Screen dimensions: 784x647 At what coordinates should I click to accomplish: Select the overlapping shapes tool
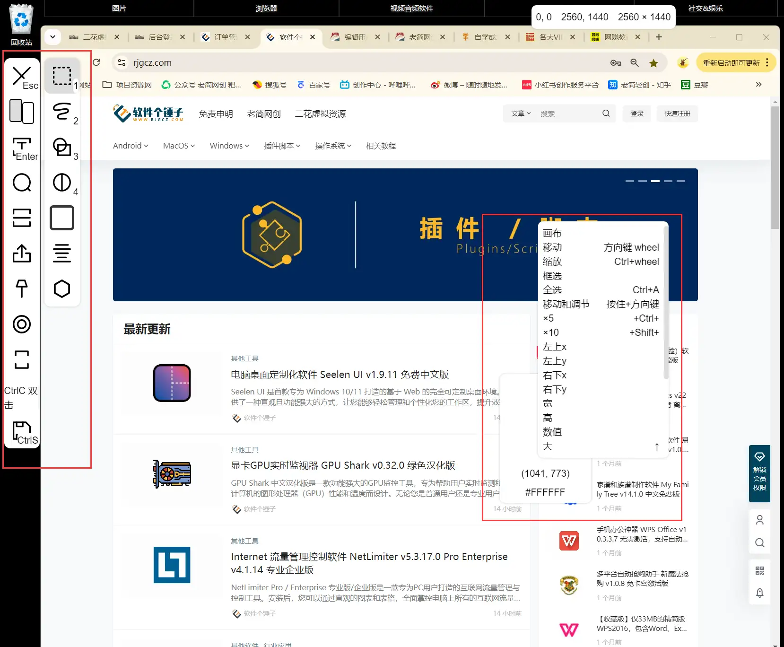pyautogui.click(x=62, y=147)
